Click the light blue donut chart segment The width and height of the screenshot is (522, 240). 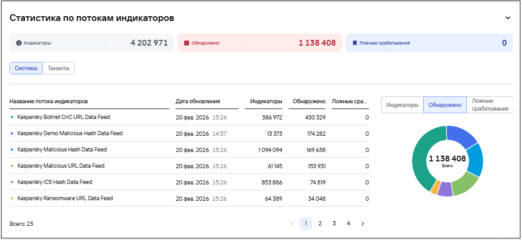tap(474, 160)
